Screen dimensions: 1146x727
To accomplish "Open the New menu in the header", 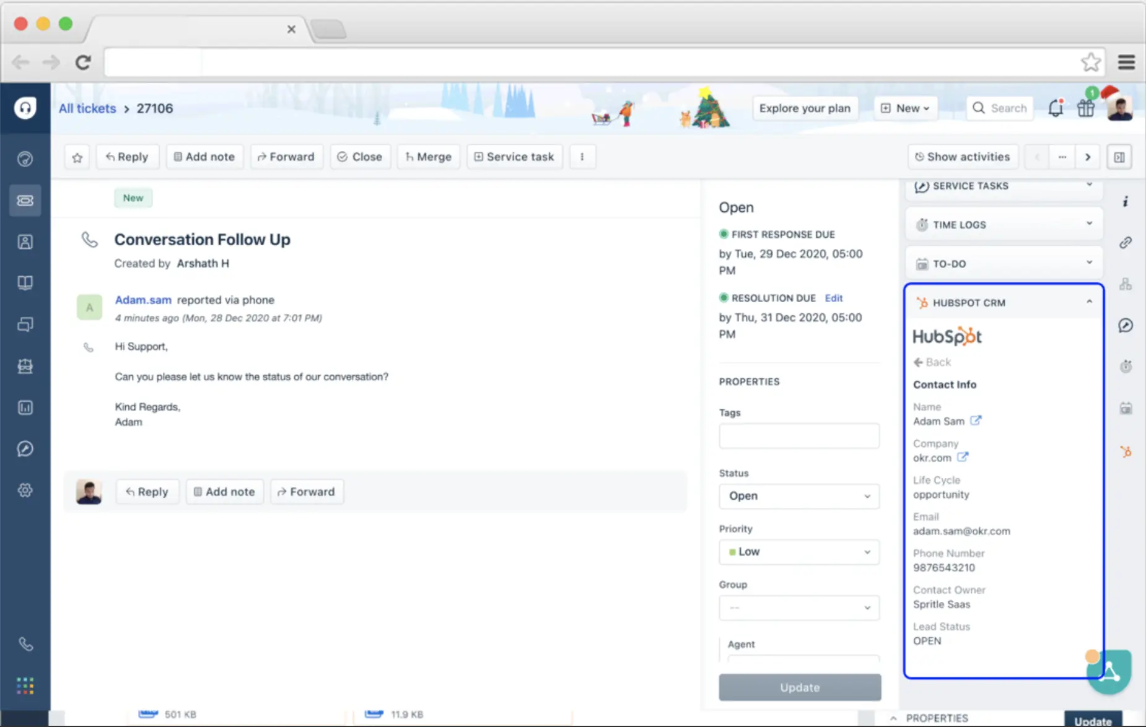I will (x=904, y=108).
